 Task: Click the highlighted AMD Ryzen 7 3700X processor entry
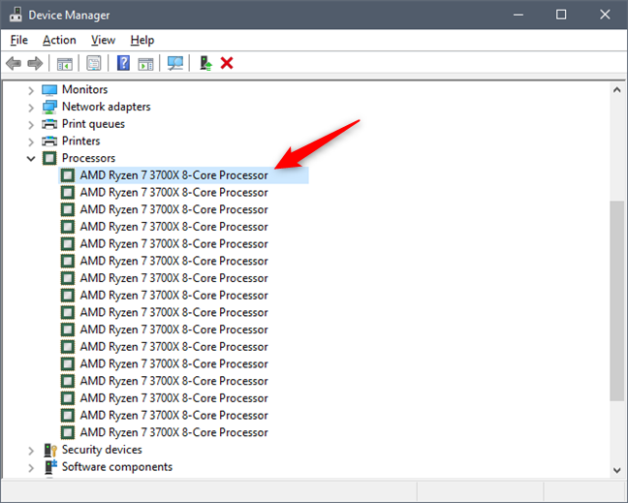[x=183, y=175]
